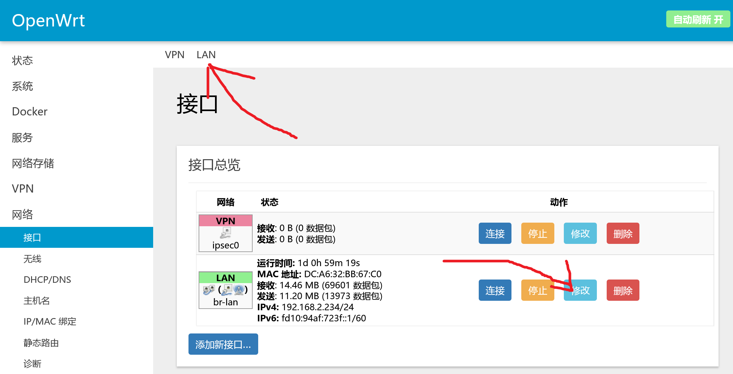Click LAN 接收 14.46 MB text
The width and height of the screenshot is (733, 374).
(x=320, y=285)
